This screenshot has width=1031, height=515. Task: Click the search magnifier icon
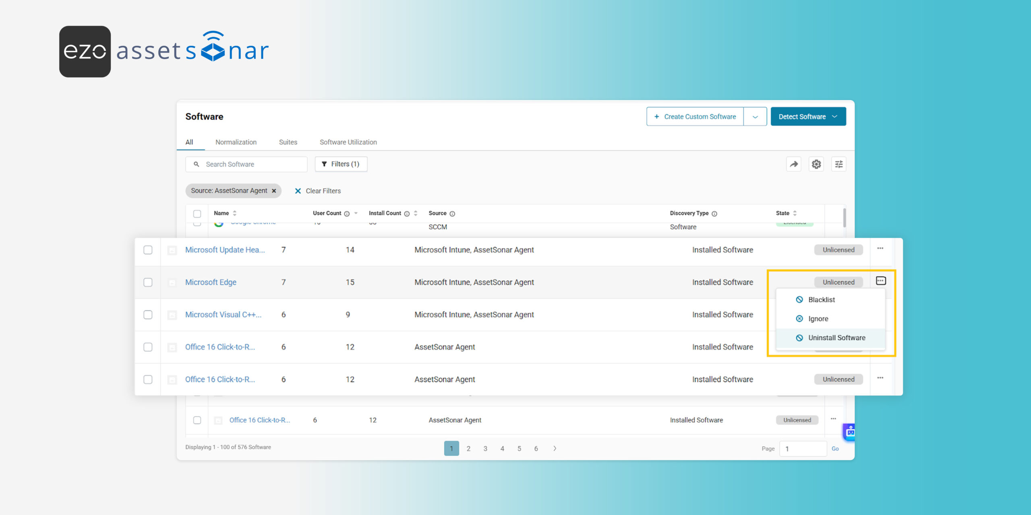click(x=197, y=164)
